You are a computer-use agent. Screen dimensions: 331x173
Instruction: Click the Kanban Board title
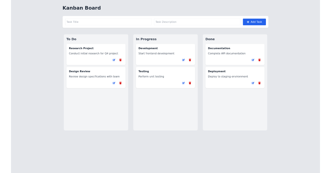point(82,8)
